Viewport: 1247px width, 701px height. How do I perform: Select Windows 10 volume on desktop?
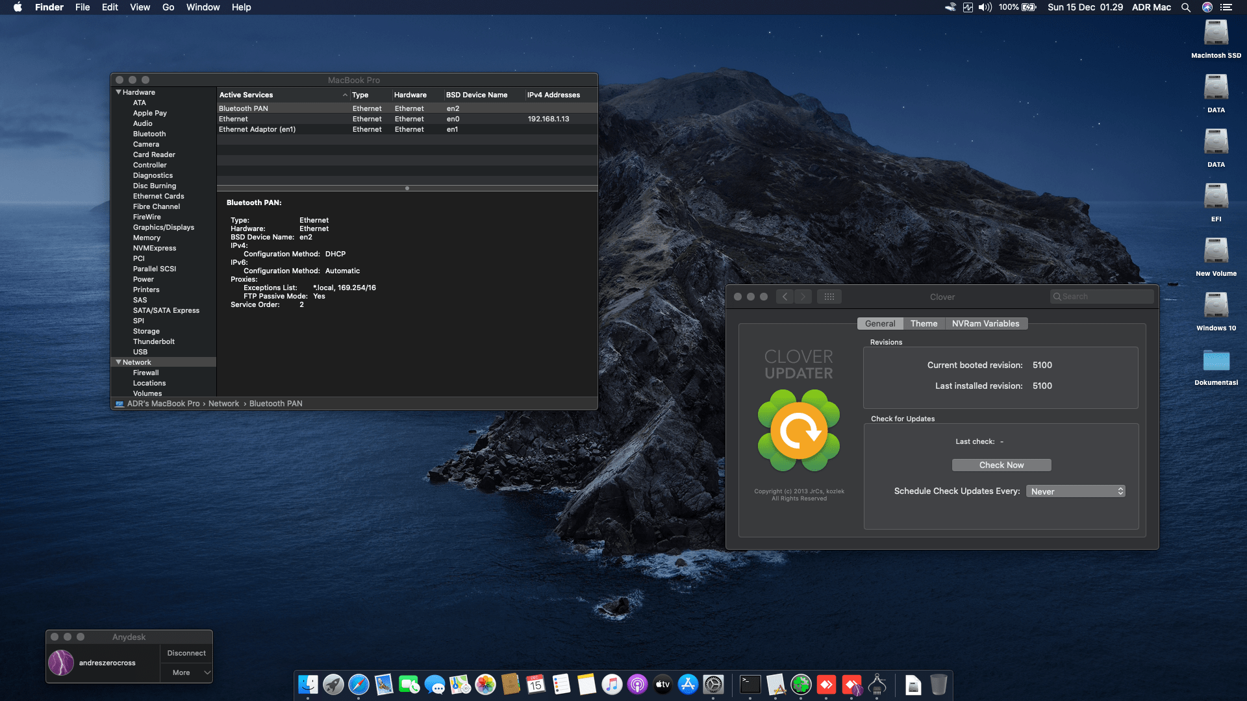[x=1216, y=312]
